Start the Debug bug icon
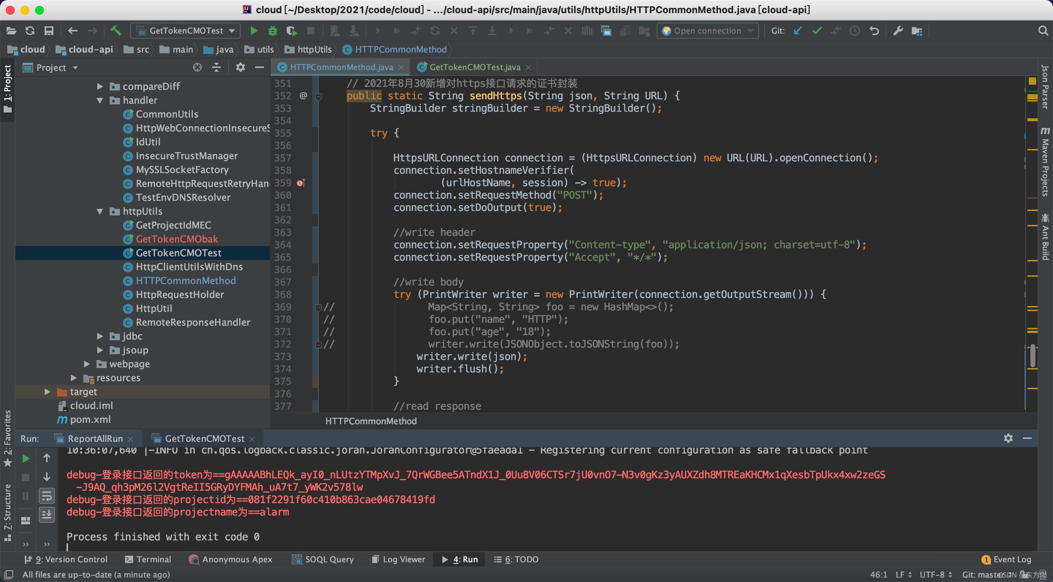The height and width of the screenshot is (582, 1053). 273,31
